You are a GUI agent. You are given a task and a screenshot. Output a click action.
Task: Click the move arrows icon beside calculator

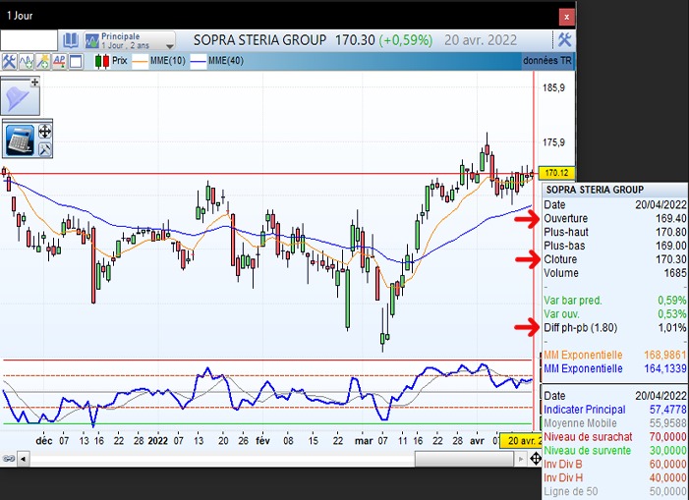tap(45, 132)
